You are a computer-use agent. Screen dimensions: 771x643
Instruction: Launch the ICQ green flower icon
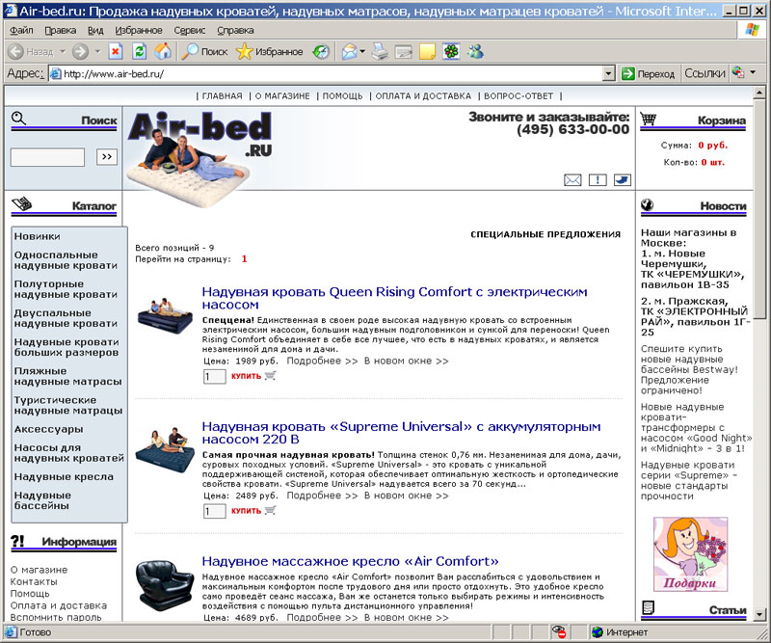click(x=451, y=51)
